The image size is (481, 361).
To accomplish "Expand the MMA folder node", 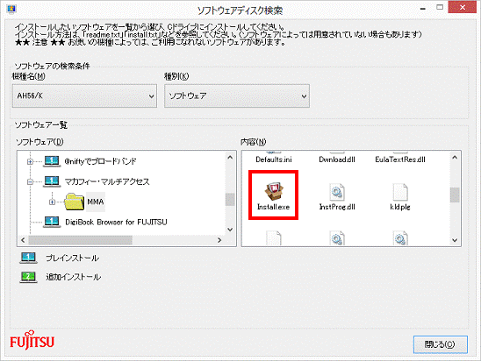I will point(52,202).
